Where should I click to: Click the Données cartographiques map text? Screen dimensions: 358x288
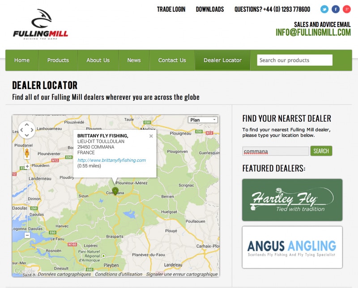(x=64, y=274)
